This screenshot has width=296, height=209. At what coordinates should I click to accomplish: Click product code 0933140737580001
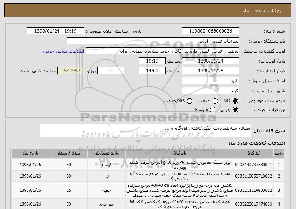[x=254, y=165]
